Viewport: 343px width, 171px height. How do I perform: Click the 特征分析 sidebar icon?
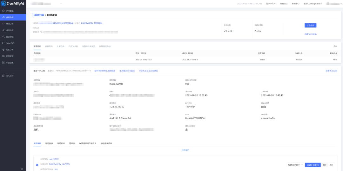3,50
